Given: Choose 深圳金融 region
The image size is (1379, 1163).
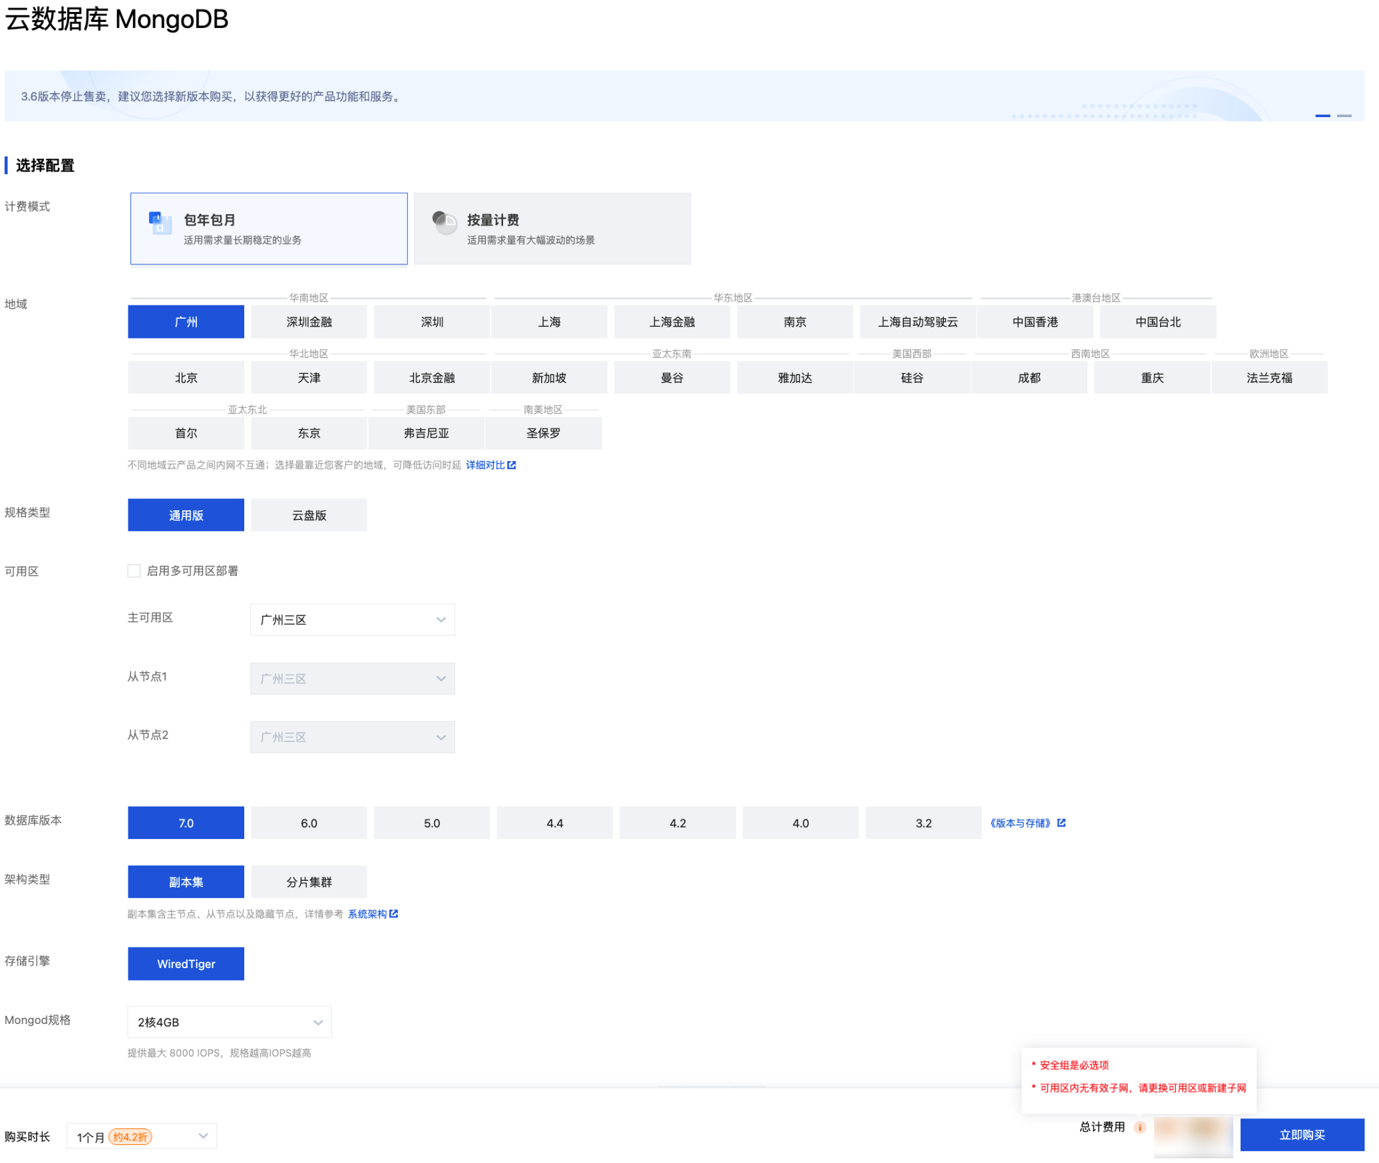Looking at the screenshot, I should tap(309, 322).
